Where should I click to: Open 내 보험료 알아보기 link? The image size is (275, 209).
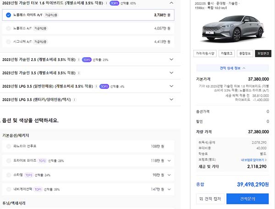pos(253,160)
